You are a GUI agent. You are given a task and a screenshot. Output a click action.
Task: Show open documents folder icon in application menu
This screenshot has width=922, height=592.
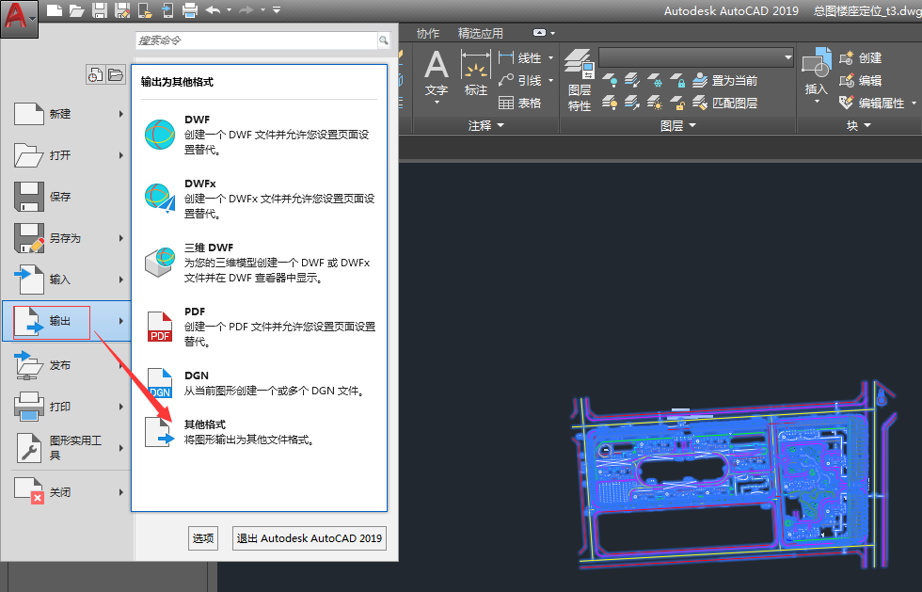(x=115, y=74)
